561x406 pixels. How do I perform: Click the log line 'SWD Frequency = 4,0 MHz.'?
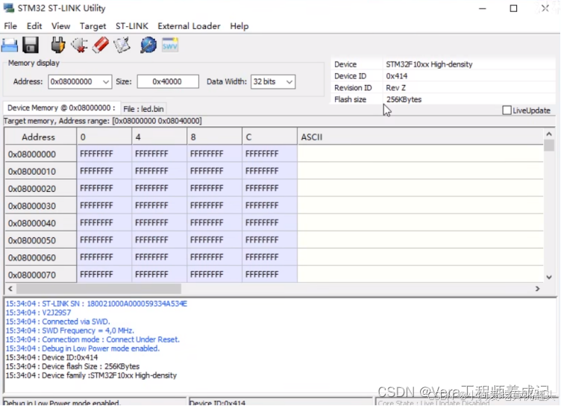point(69,331)
